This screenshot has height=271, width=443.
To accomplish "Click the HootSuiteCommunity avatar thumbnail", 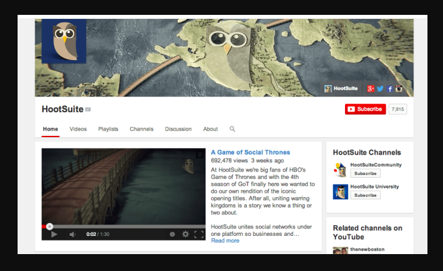I will click(340, 170).
